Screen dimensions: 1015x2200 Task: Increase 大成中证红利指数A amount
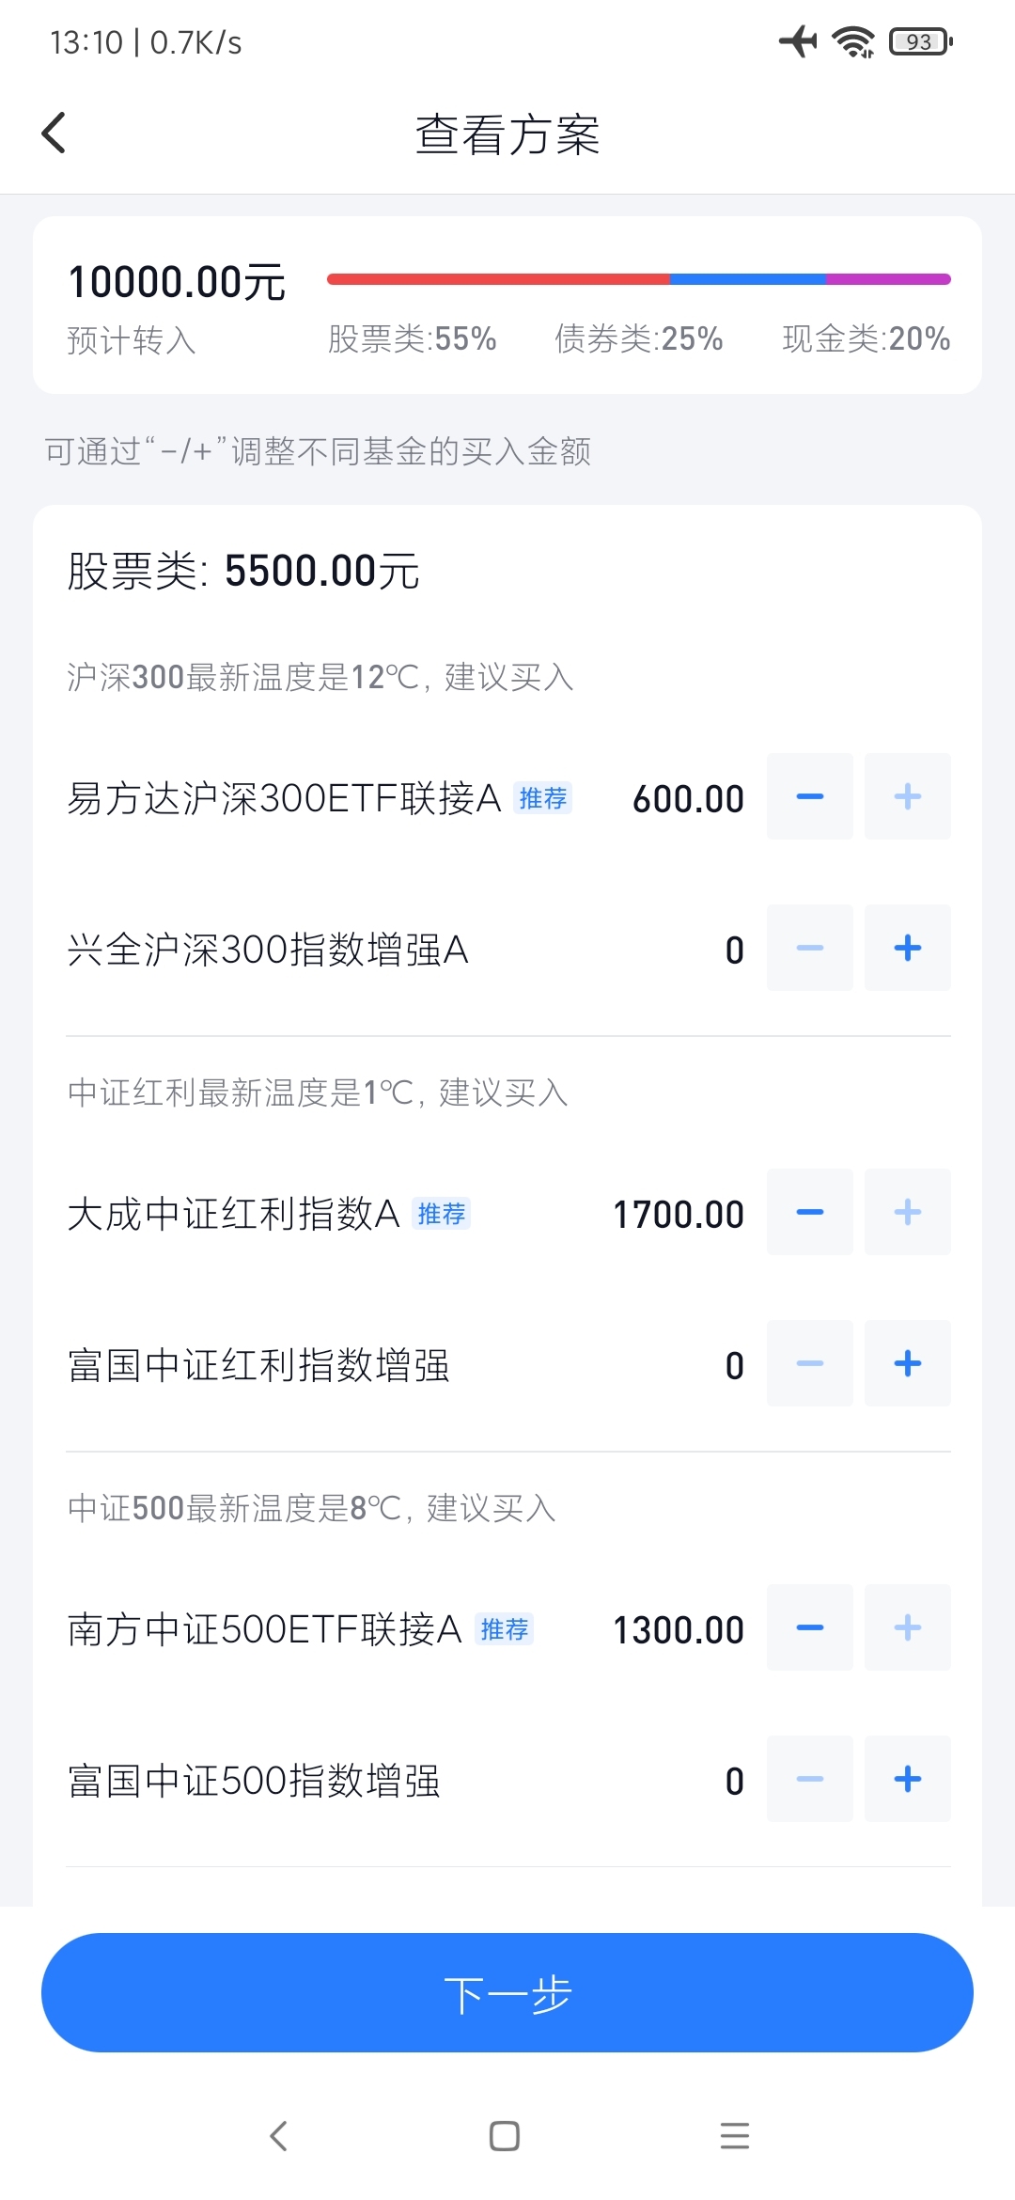tap(907, 1213)
